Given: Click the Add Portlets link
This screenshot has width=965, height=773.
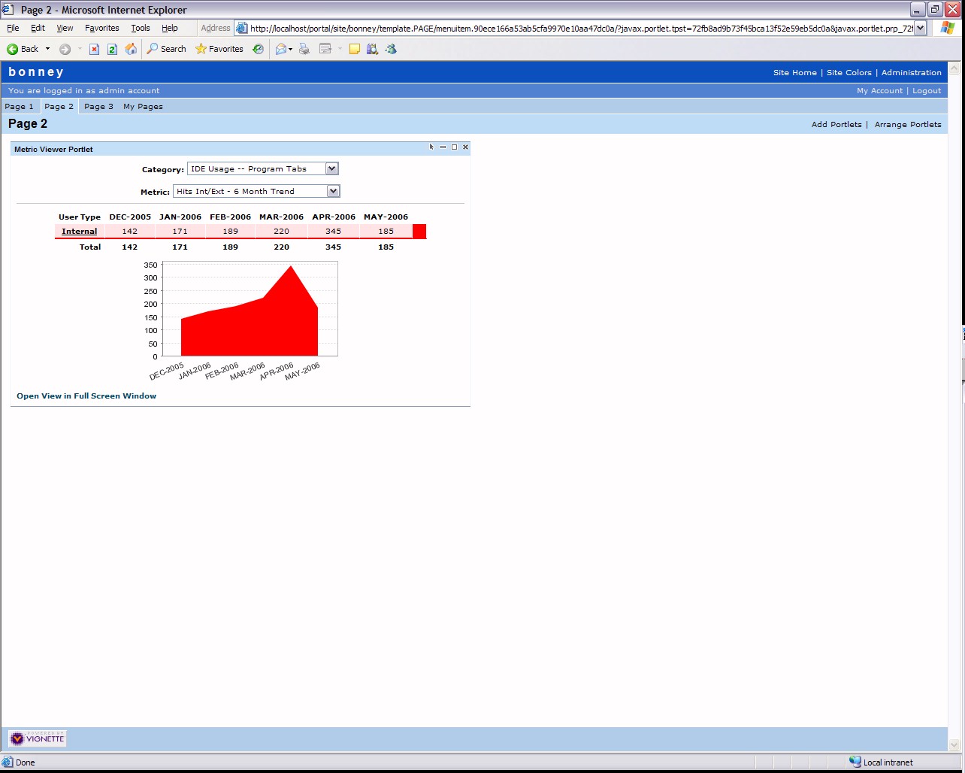Looking at the screenshot, I should click(x=836, y=125).
